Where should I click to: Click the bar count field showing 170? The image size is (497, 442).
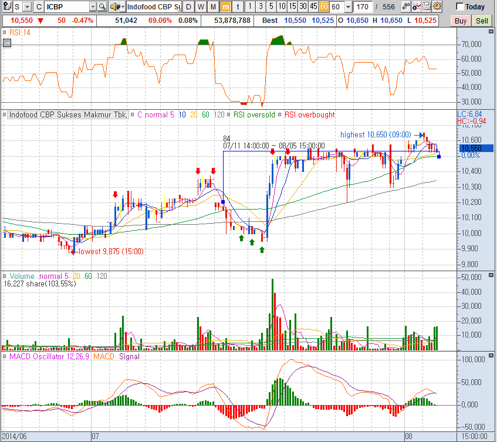coord(362,7)
